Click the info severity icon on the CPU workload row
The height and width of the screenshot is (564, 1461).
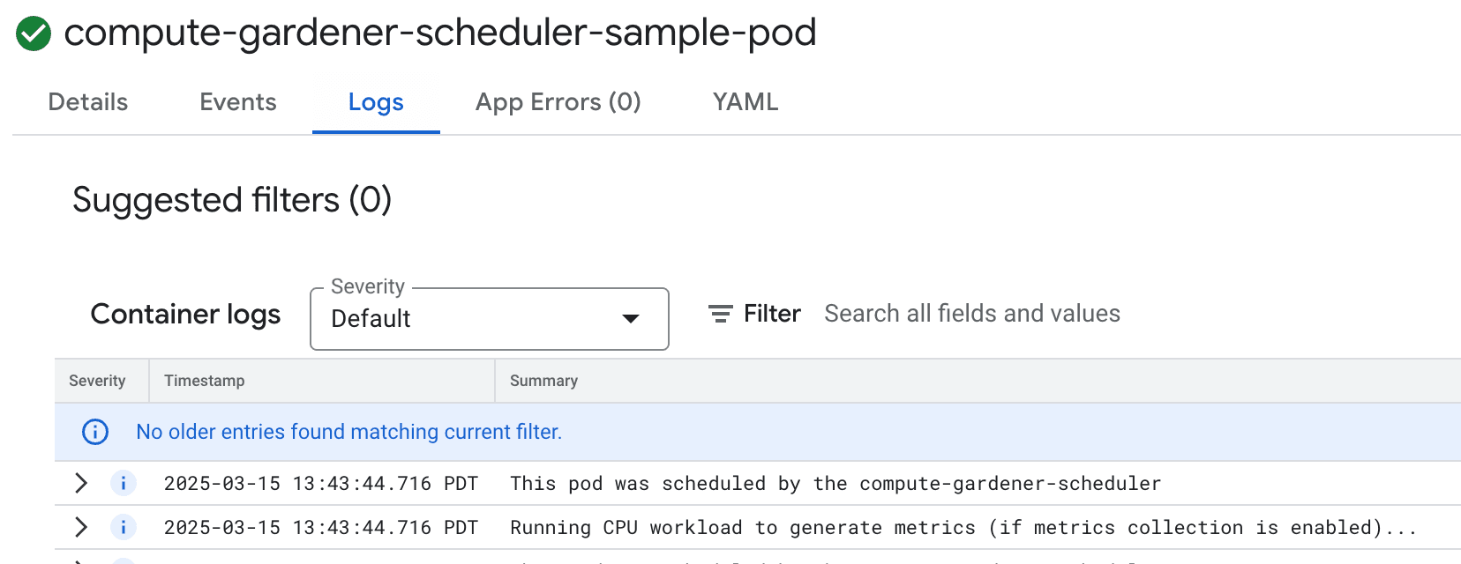124,527
